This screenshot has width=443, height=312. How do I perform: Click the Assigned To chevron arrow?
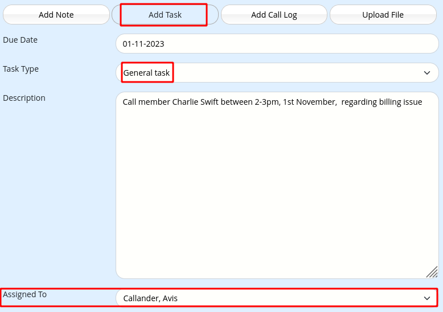coord(427,298)
